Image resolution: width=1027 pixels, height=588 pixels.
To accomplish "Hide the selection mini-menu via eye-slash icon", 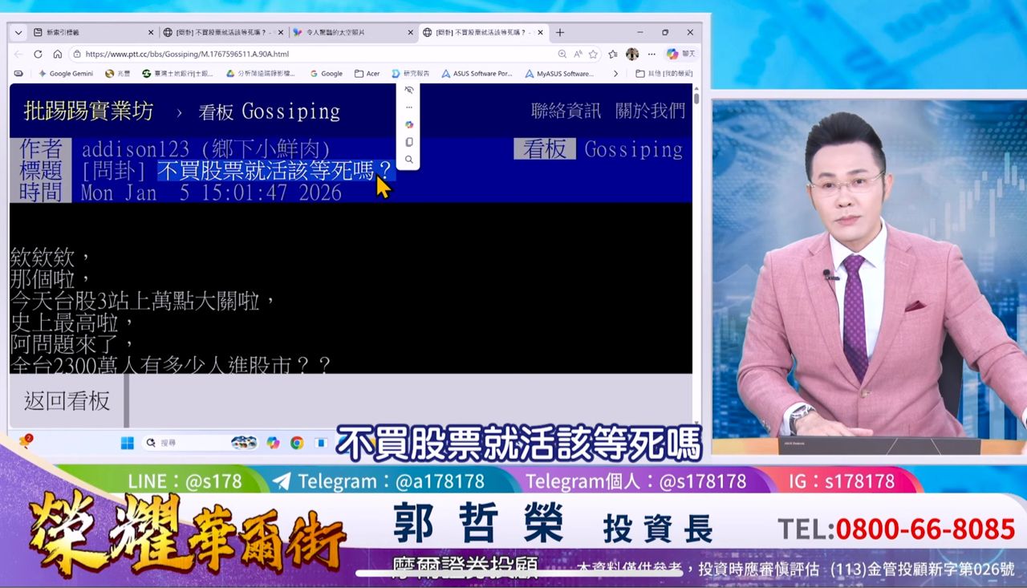I will (x=409, y=90).
